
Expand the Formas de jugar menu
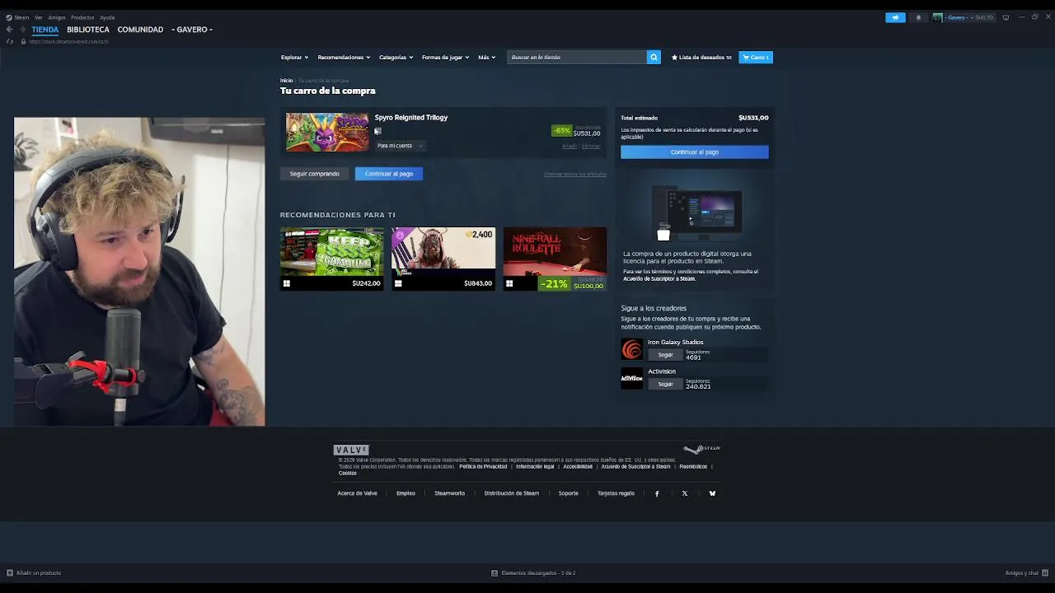tap(445, 57)
